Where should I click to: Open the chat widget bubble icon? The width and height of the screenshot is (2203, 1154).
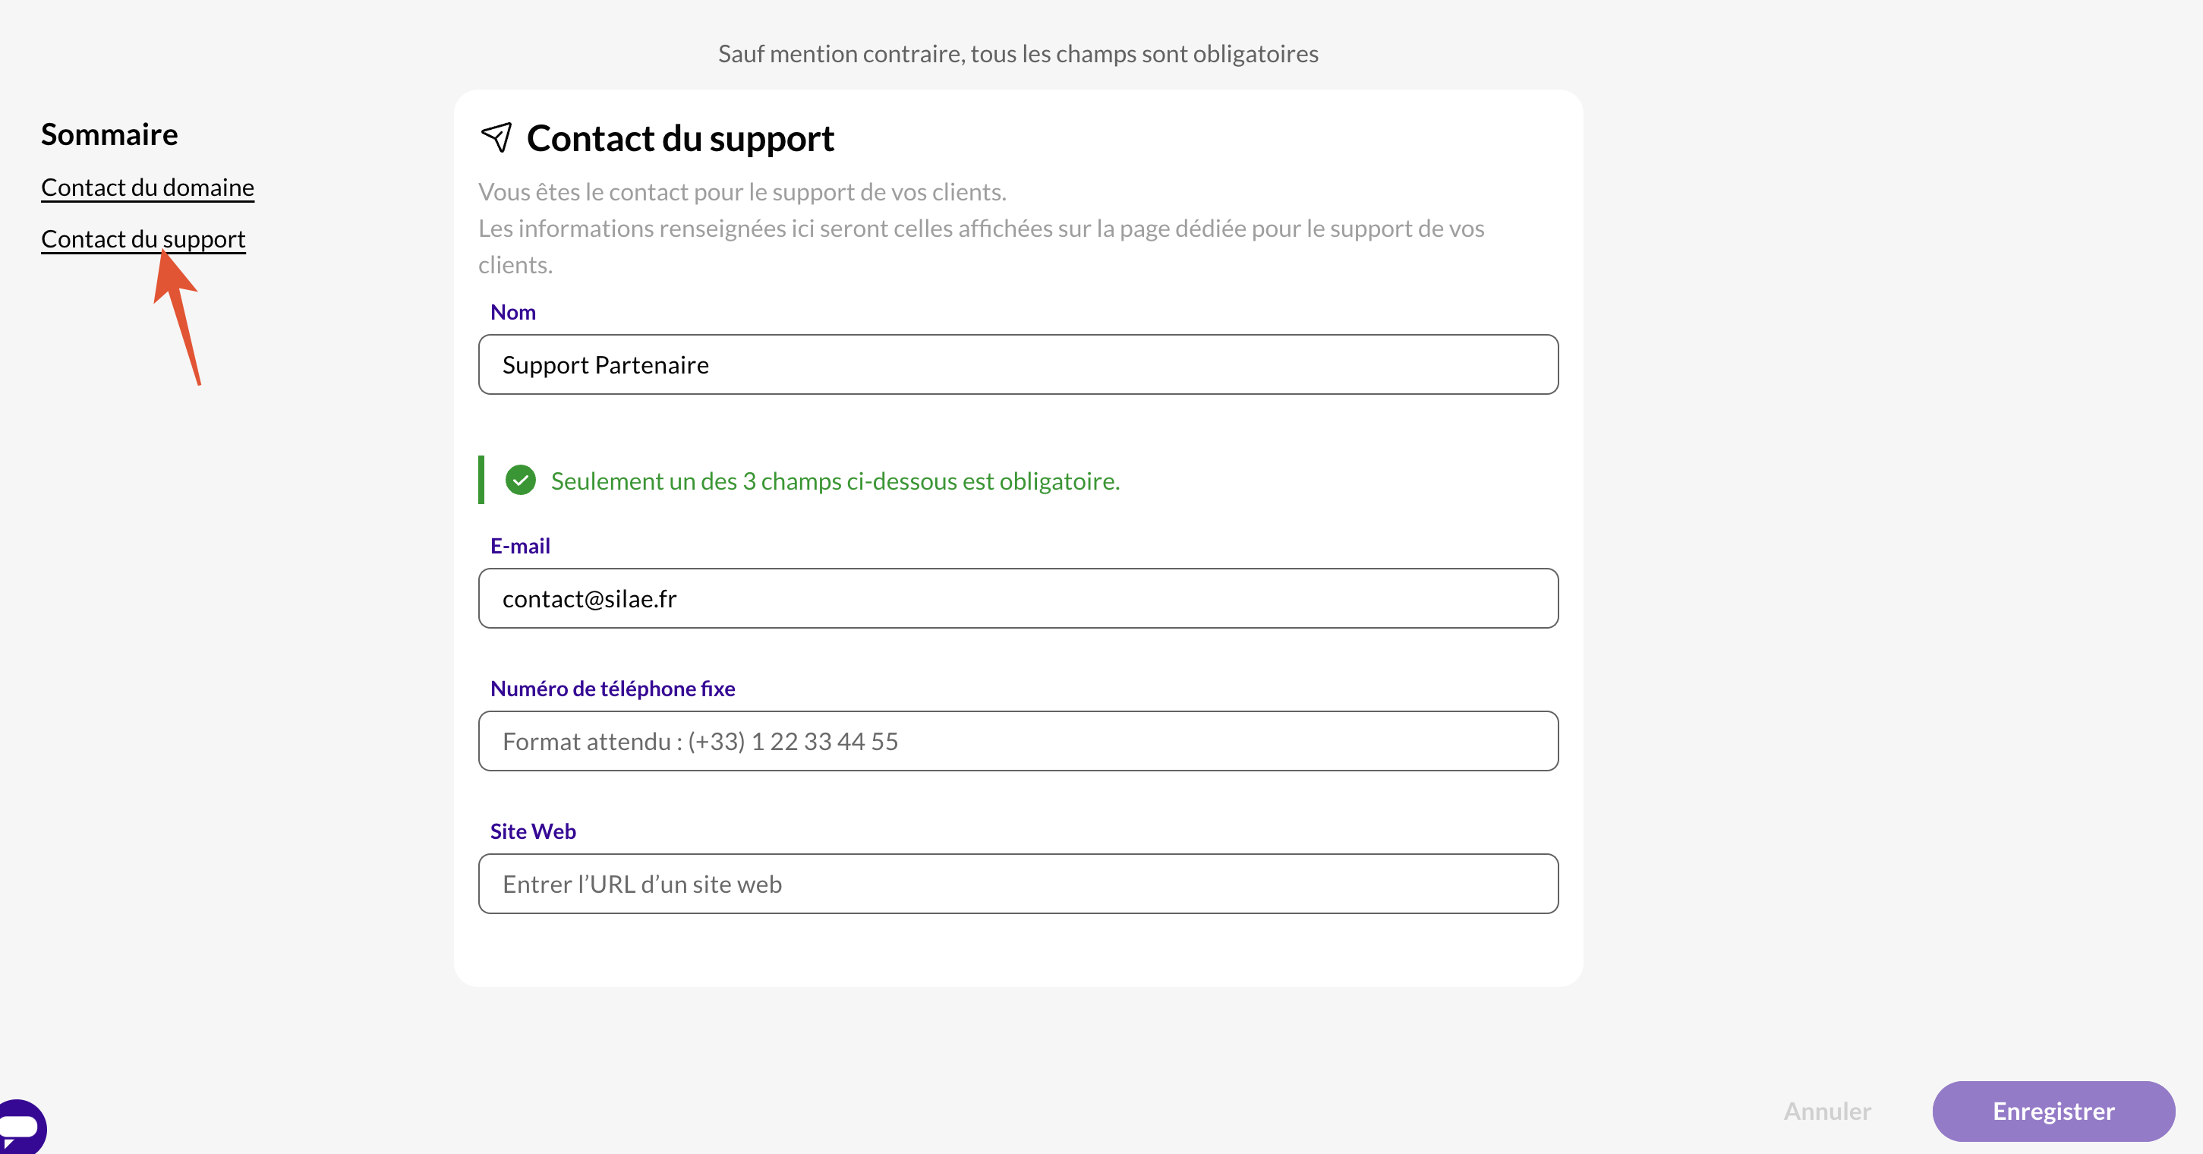(x=20, y=1127)
